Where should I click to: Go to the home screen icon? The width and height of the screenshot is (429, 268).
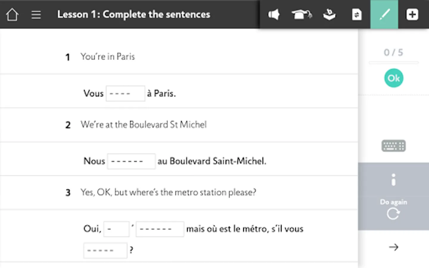click(12, 15)
